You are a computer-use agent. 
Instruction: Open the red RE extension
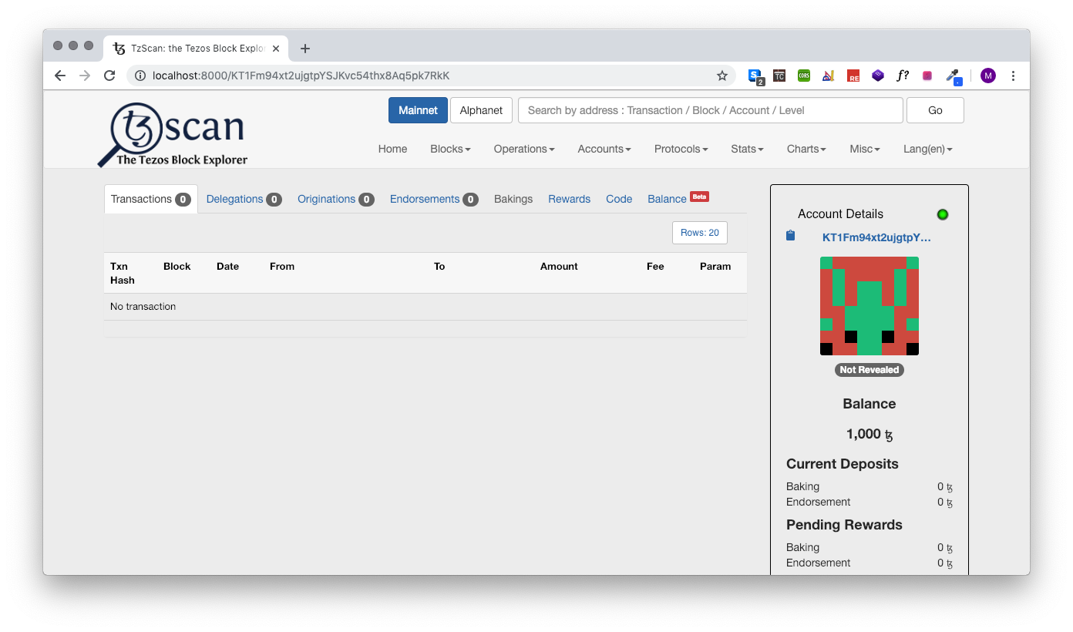[853, 76]
